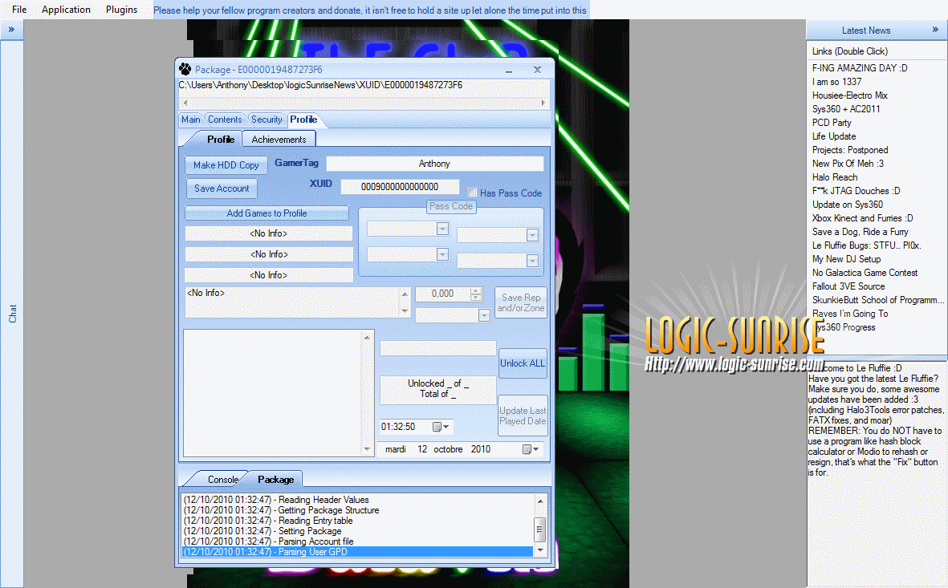Select log entry Parsing User GPD
The width and height of the screenshot is (948, 588).
(x=357, y=552)
